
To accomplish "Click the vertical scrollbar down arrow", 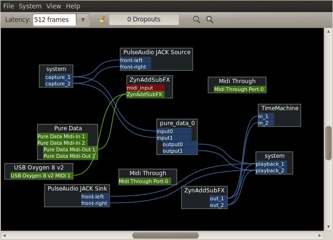I will click(328, 226).
